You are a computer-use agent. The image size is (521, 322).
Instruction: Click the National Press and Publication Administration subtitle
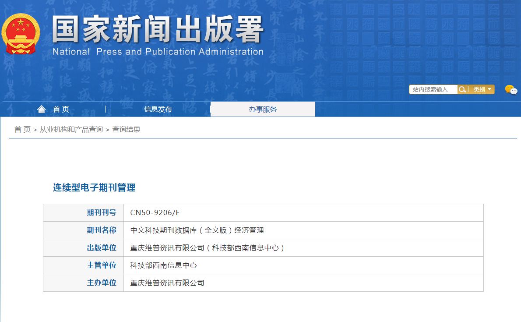158,52
